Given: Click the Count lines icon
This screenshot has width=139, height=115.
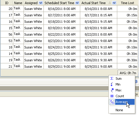Looking at the screenshot, I should point(112,96).
